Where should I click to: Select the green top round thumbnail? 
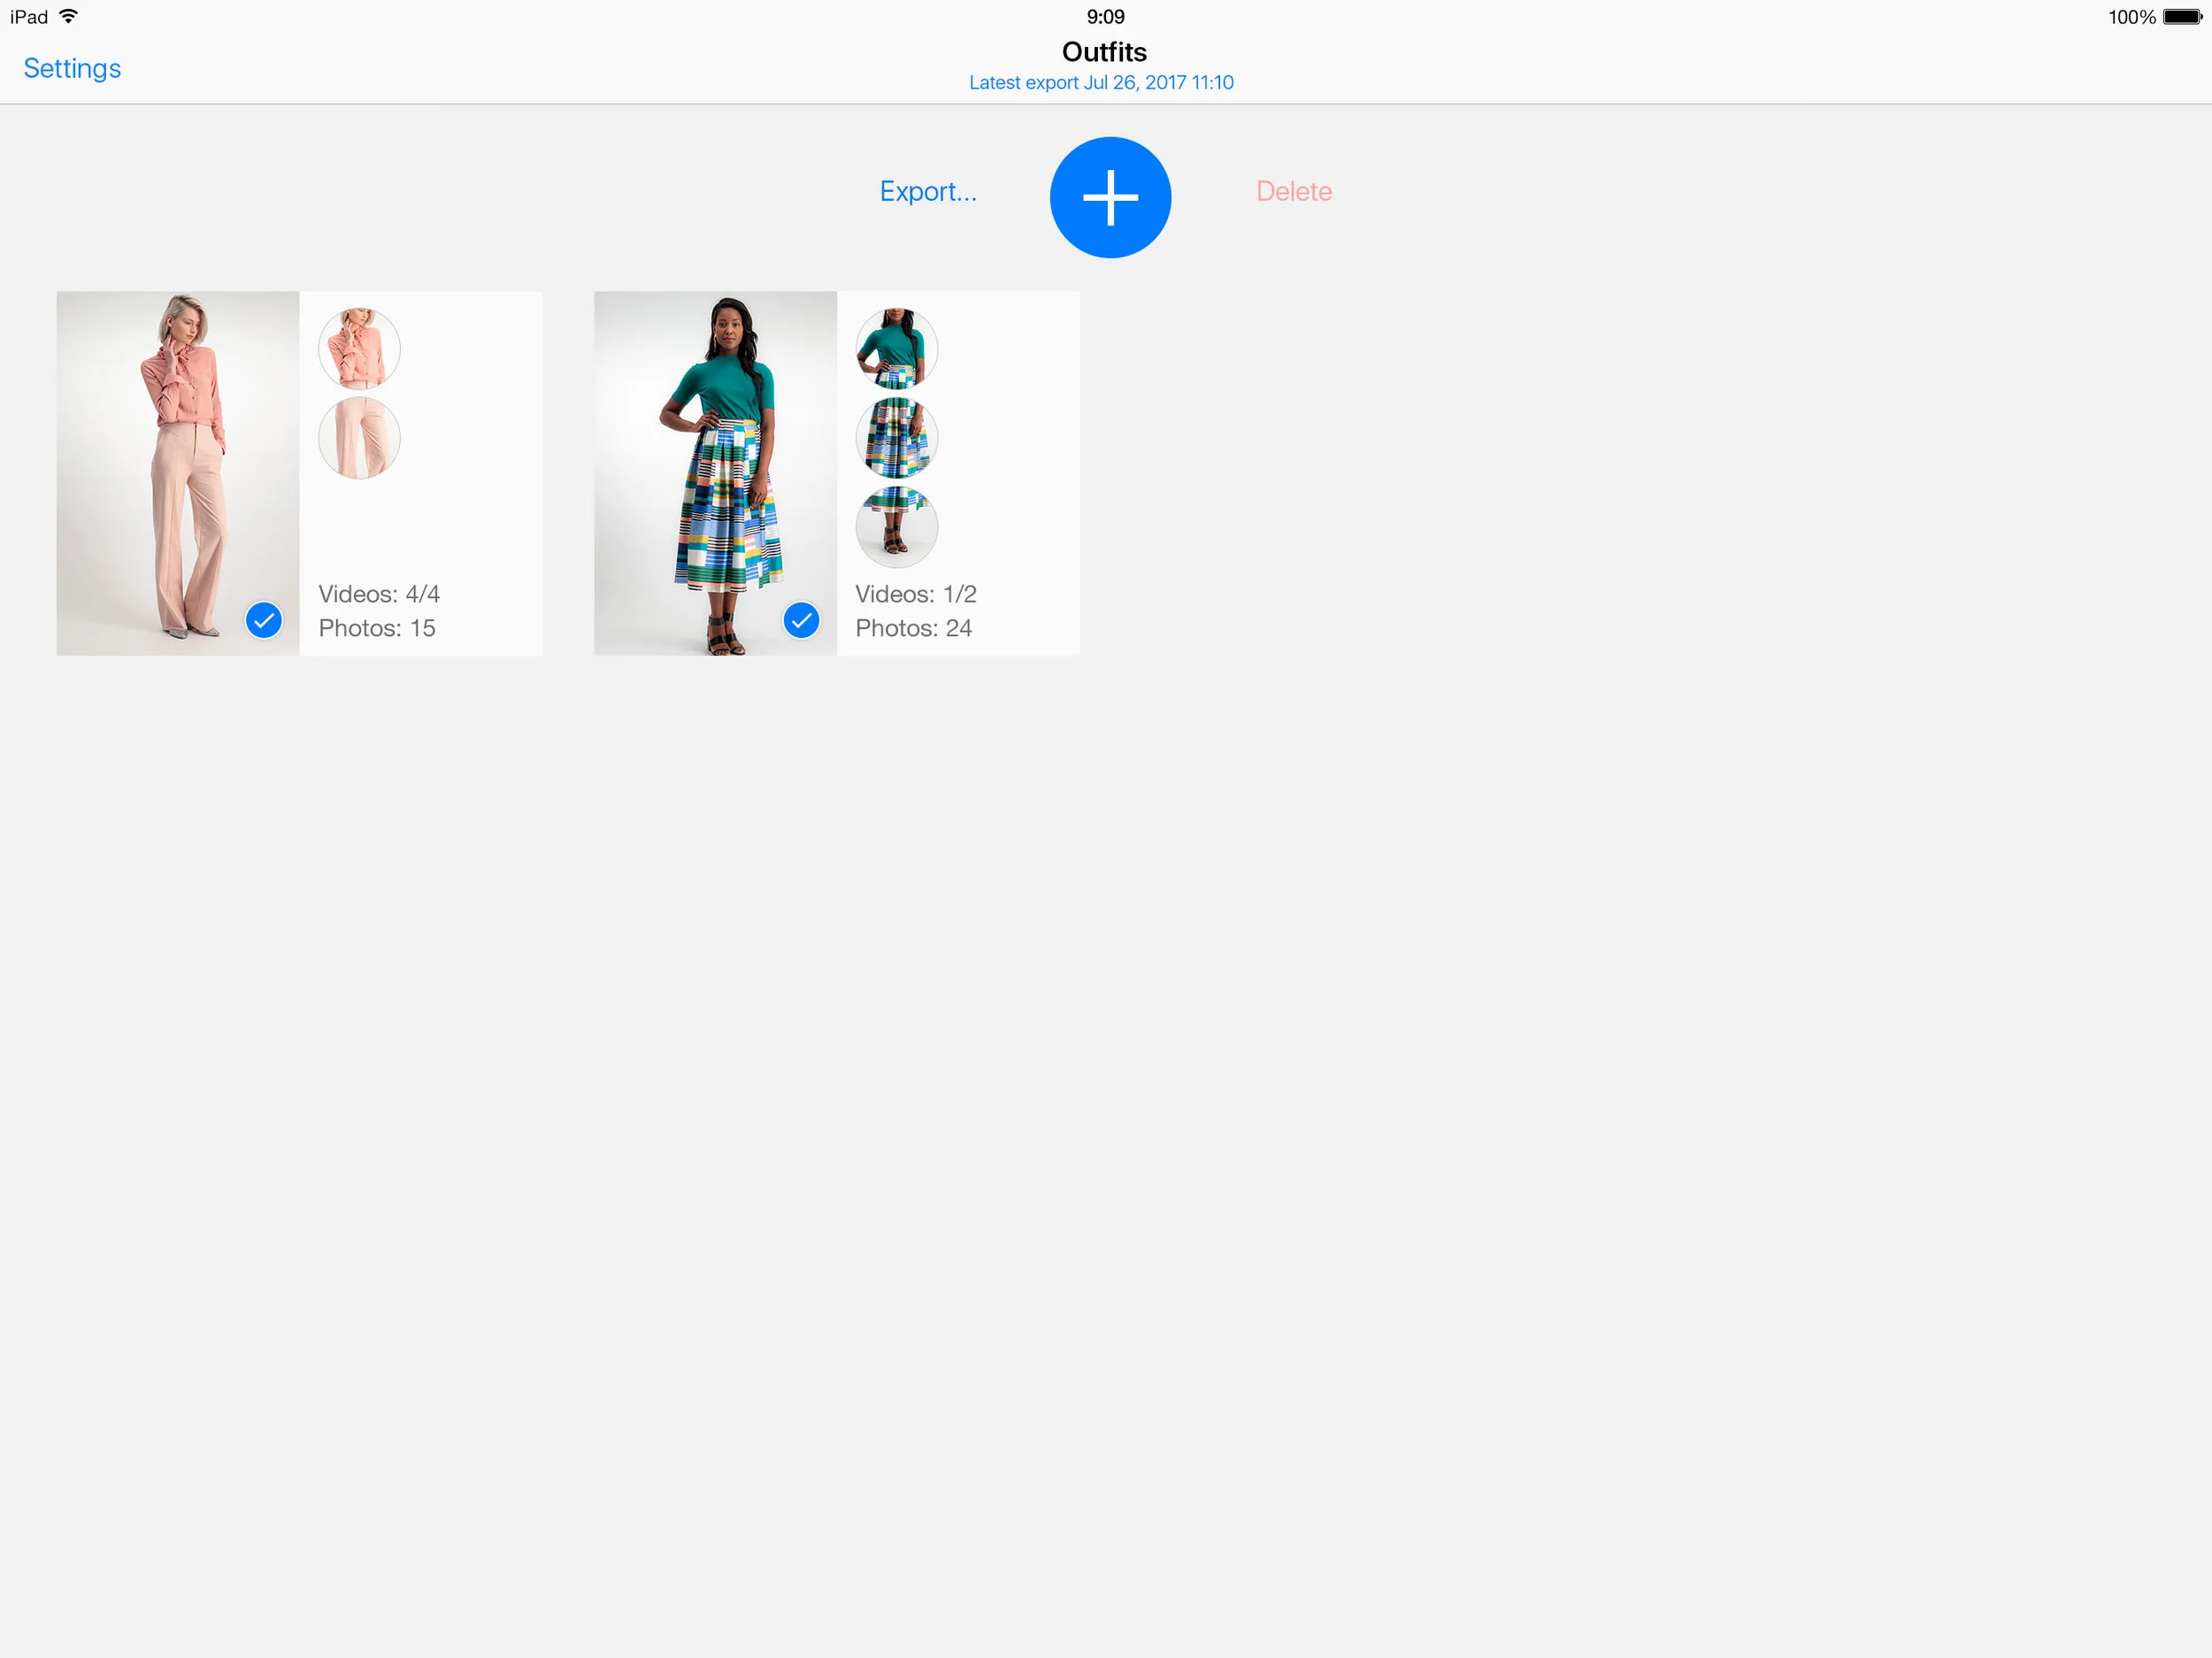tap(897, 348)
